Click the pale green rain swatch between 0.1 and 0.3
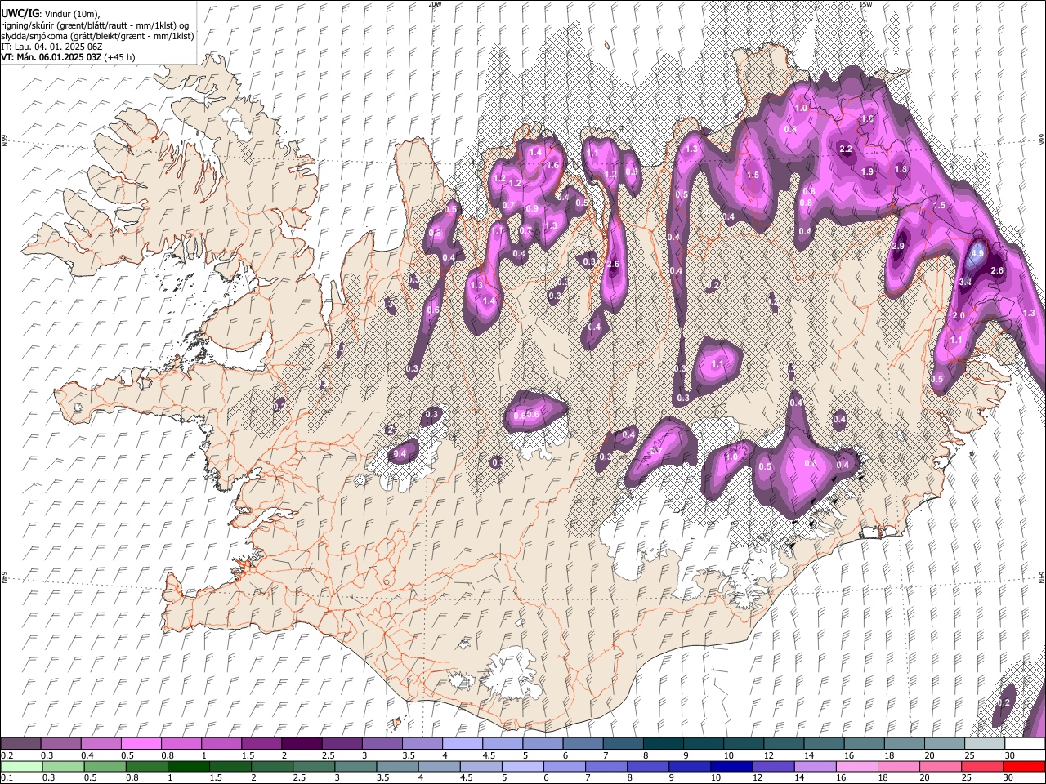This screenshot has width=1046, height=784. (x=22, y=766)
